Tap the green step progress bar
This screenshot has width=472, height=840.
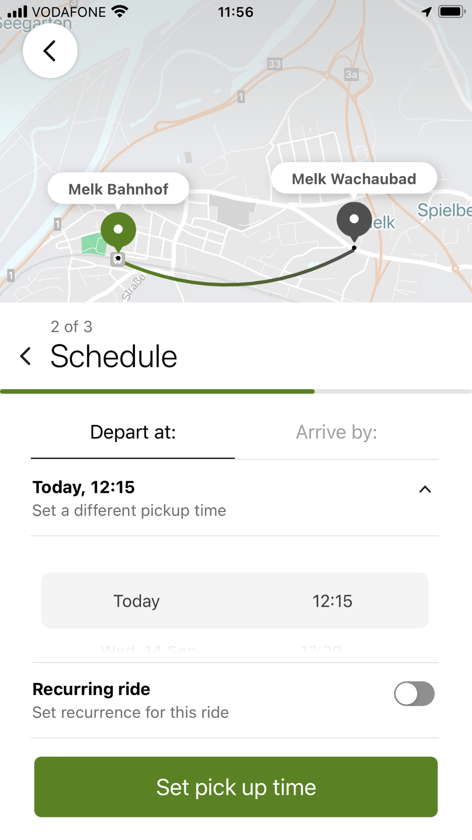157,391
